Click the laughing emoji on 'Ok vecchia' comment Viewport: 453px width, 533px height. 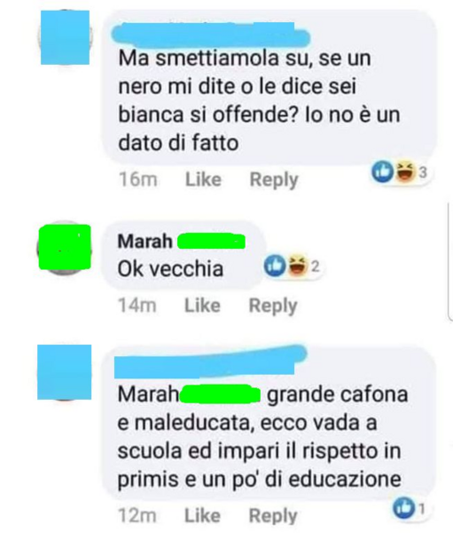point(299,266)
